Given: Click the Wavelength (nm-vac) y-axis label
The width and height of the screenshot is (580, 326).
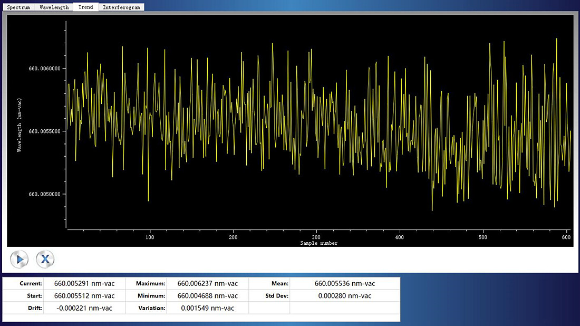Looking at the screenshot, I should tap(19, 125).
